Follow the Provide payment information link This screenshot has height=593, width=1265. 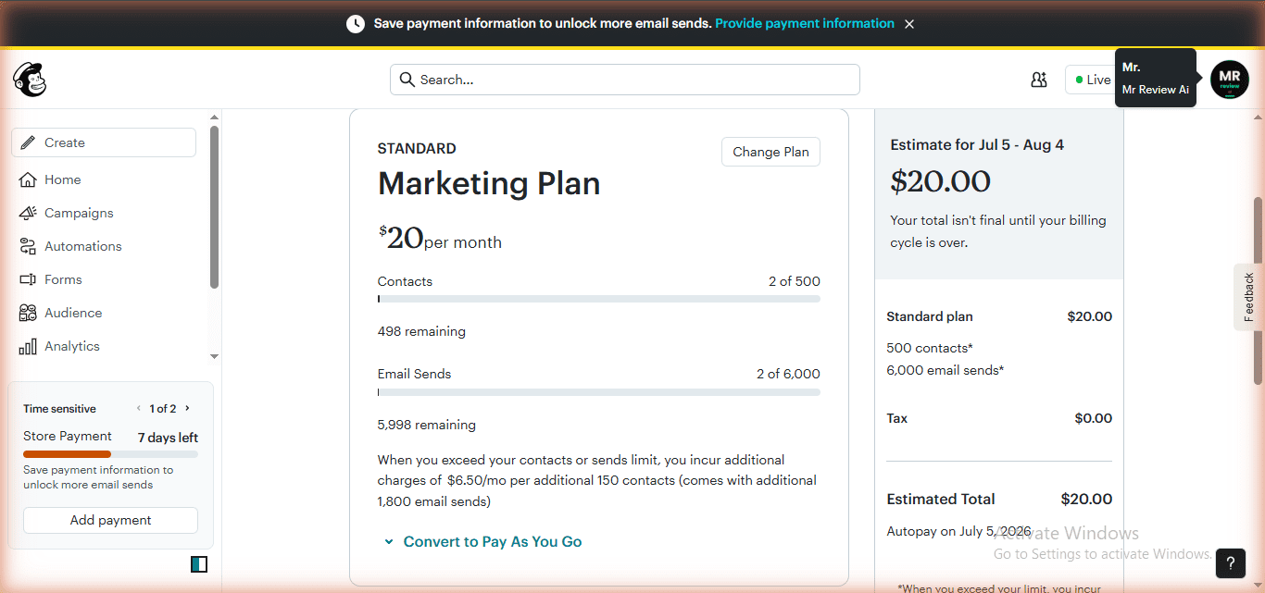tap(805, 23)
